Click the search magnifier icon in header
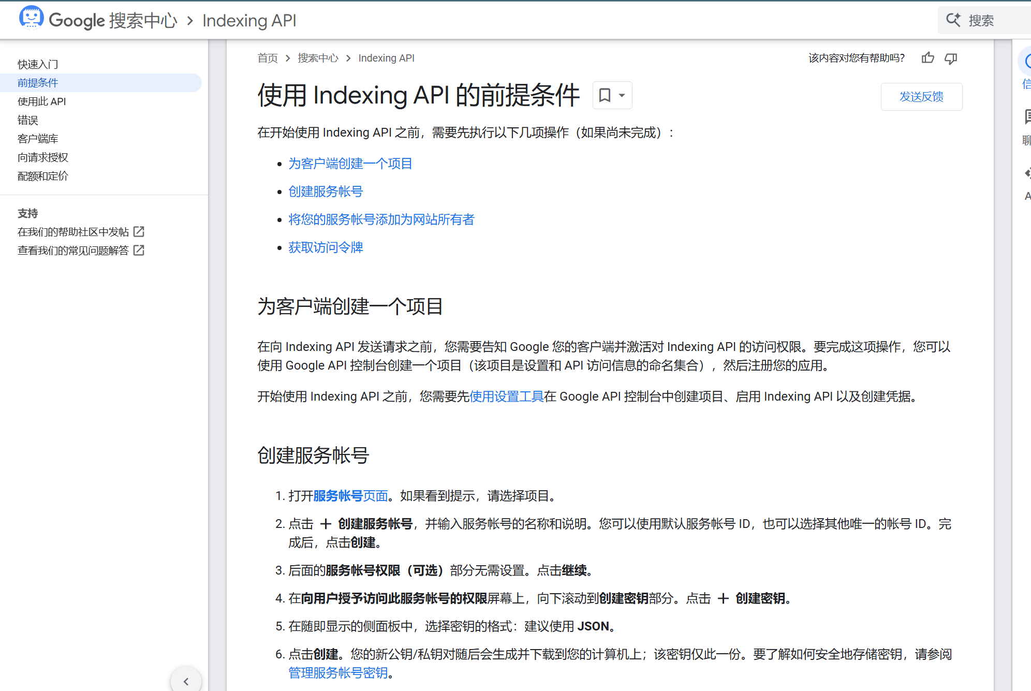The image size is (1031, 691). (x=953, y=20)
